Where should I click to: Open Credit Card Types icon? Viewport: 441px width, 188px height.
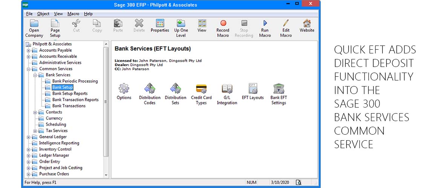pyautogui.click(x=201, y=94)
